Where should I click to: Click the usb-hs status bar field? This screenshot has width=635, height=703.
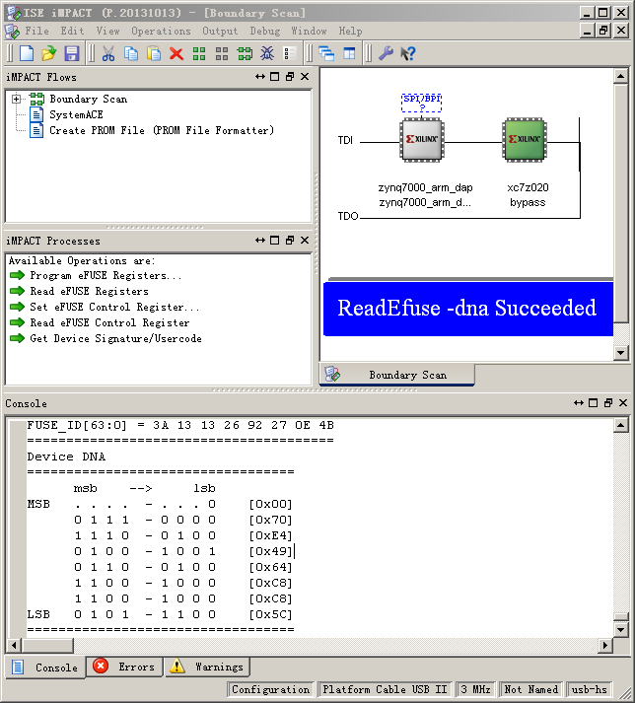tap(589, 689)
